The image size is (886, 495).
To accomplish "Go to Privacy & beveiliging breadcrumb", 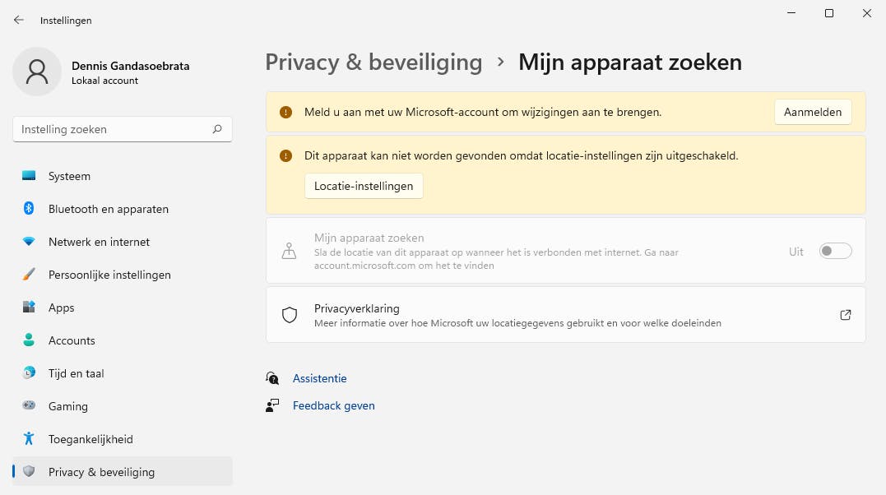I will tap(373, 62).
